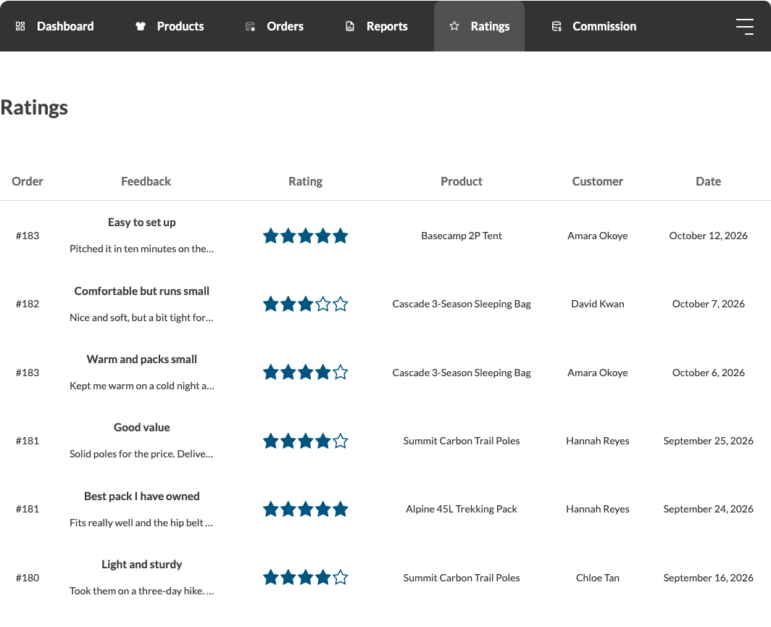The image size is (771, 627).
Task: Open the Comfortable but runs small feedback
Action: pyautogui.click(x=141, y=291)
